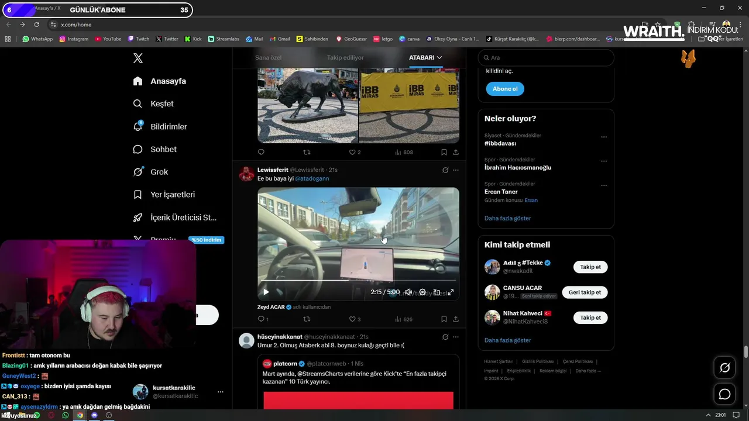
Task: Open Ercan Taner trending topic
Action: click(501, 191)
